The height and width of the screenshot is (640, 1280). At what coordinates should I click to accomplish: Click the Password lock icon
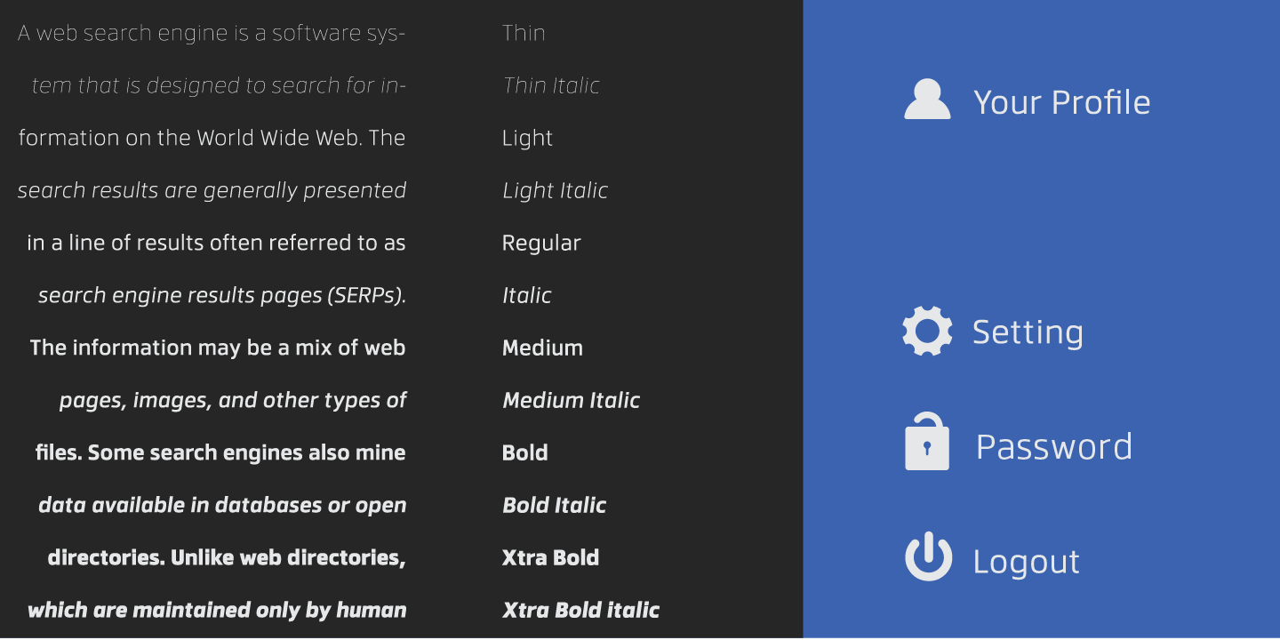point(927,442)
